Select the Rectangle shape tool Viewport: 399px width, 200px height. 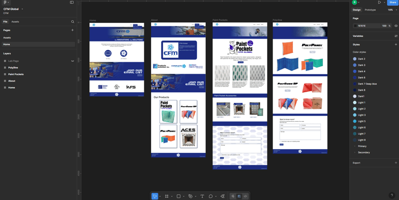click(x=178, y=196)
